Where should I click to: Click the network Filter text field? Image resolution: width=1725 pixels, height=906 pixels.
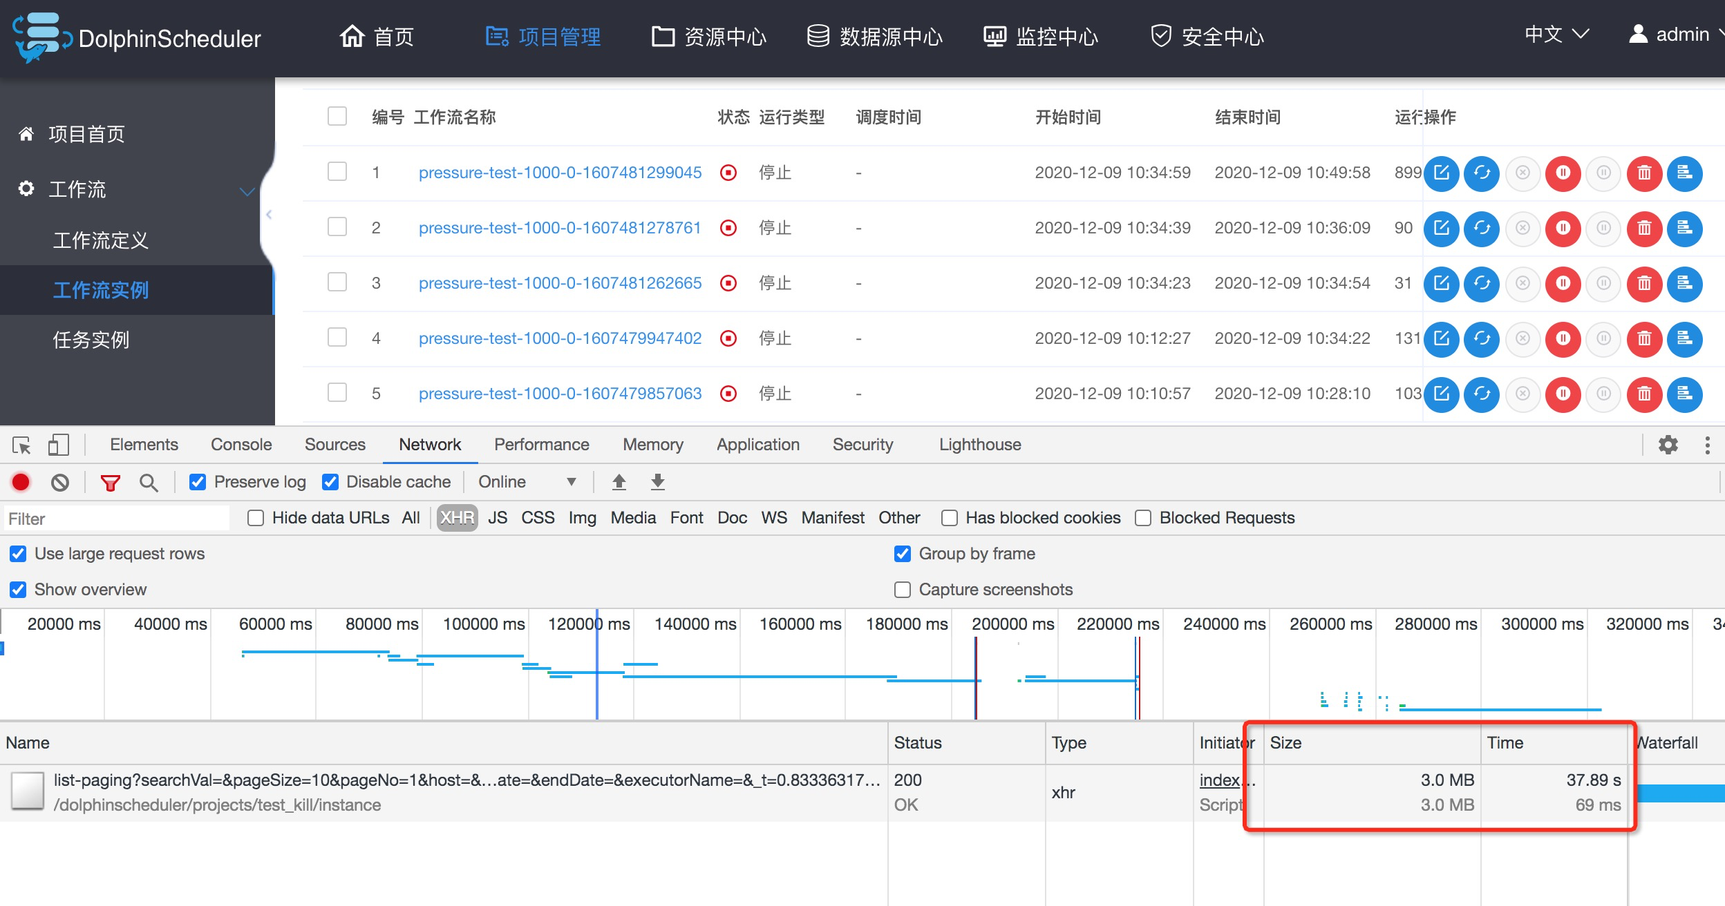117,519
